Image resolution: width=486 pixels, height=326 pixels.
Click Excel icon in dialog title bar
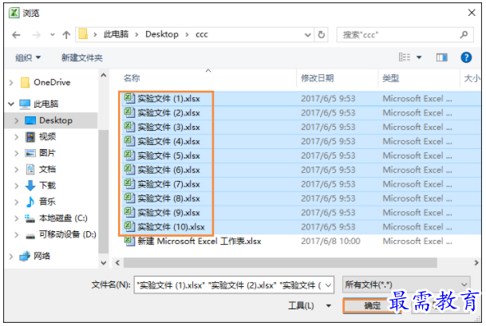tap(14, 13)
